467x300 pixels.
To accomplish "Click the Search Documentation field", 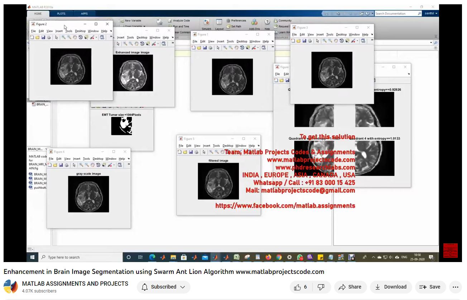I will [396, 14].
